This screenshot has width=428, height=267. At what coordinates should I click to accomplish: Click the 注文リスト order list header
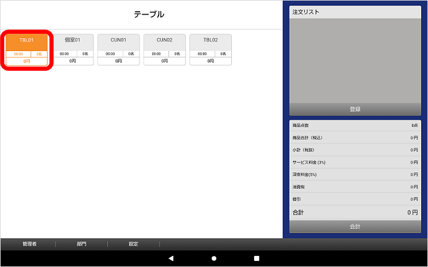(355, 12)
